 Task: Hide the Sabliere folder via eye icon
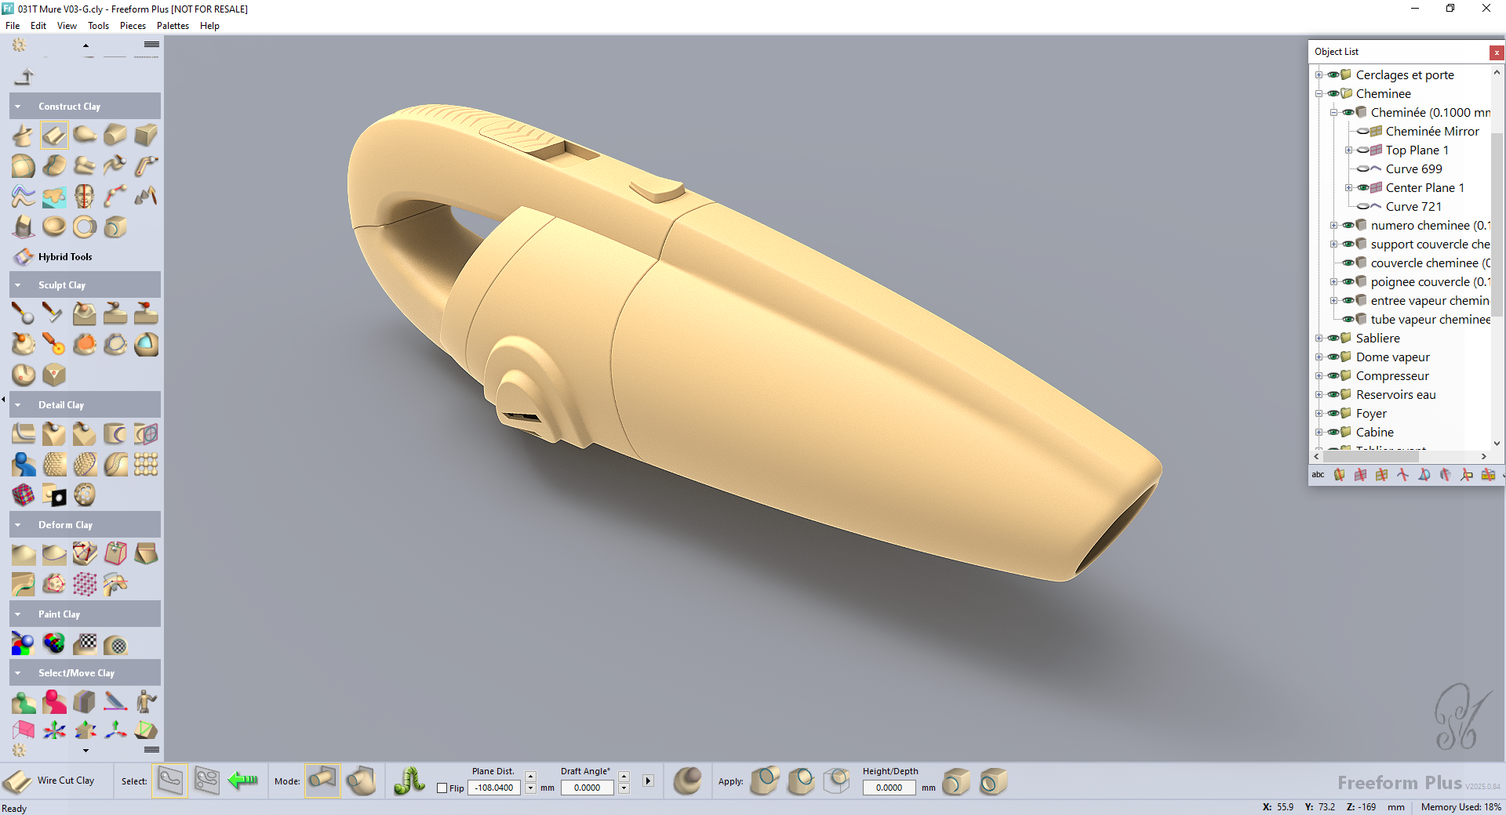[1333, 339]
